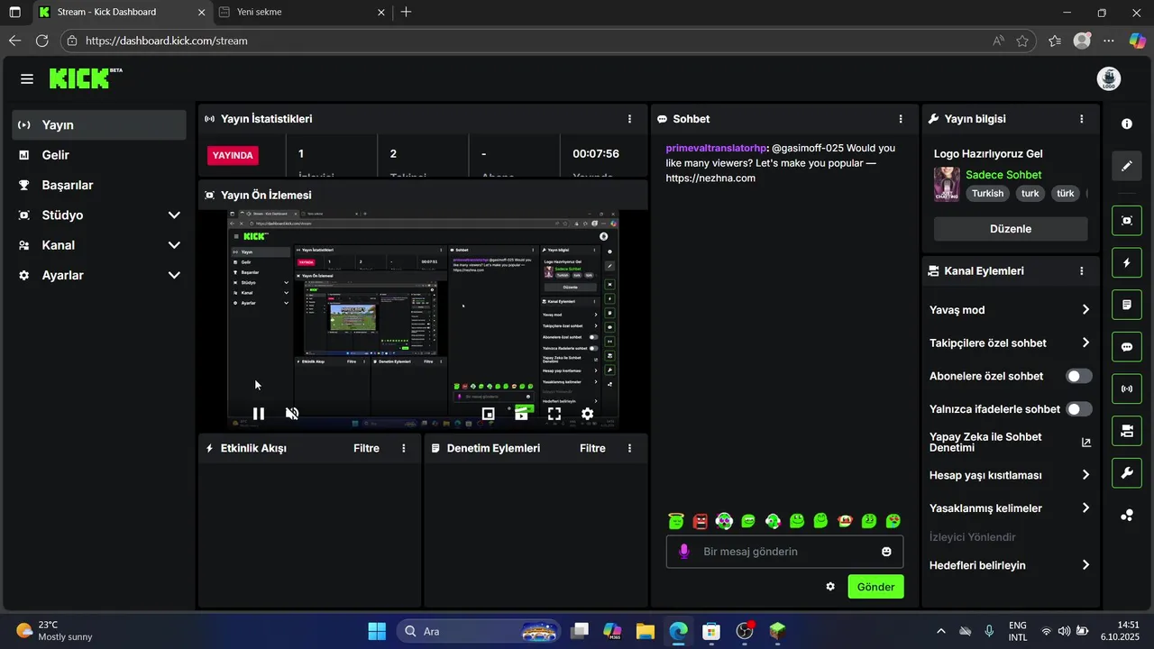Insert the halo angel emote
Viewport: 1154px width, 649px height.
(677, 520)
